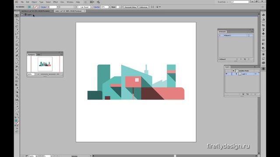Click the Document Setup button

pyautogui.click(x=130, y=7)
